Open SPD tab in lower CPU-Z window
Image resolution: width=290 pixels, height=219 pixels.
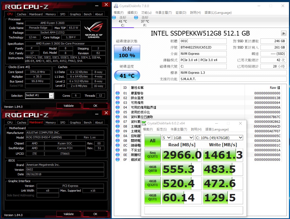(63, 122)
